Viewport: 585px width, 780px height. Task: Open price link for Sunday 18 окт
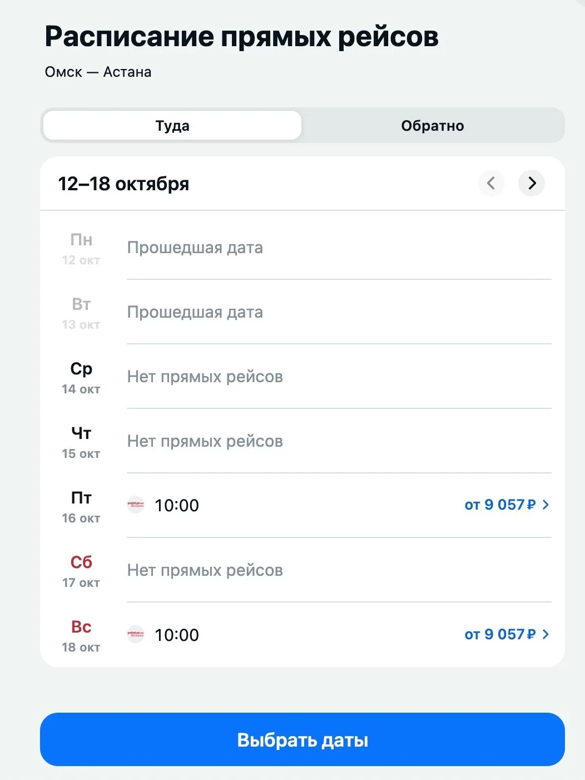click(507, 634)
